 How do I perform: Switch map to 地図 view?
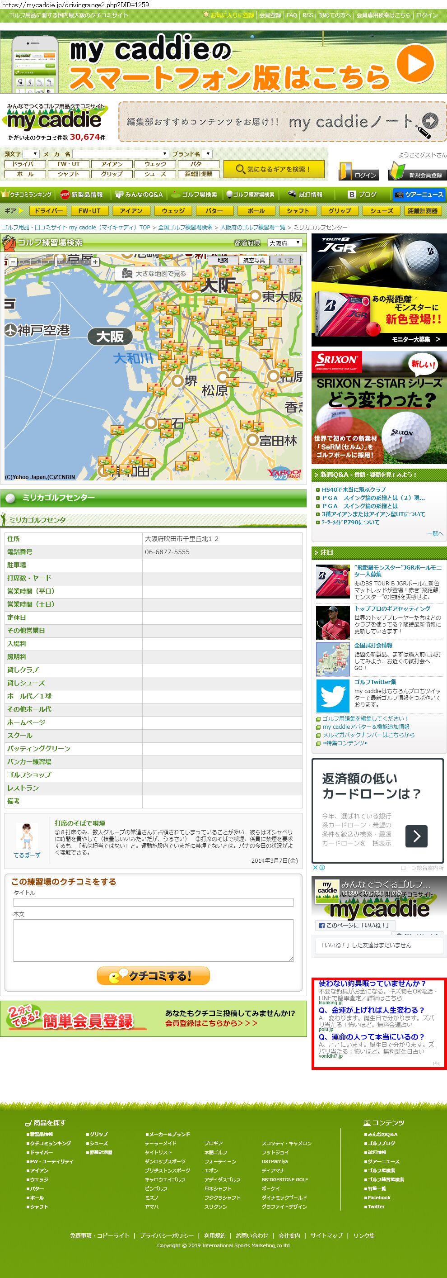pos(223,260)
